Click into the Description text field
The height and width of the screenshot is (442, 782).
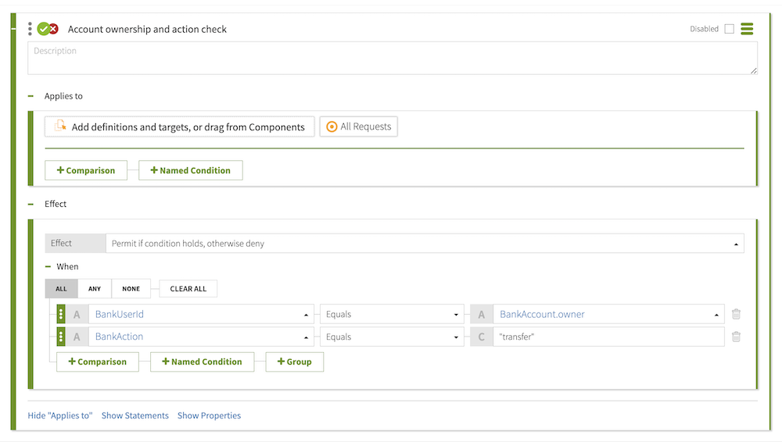[393, 59]
